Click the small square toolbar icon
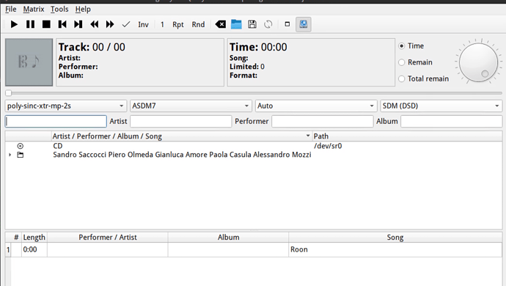Screen dimensions: 506x286 pyautogui.click(x=287, y=24)
